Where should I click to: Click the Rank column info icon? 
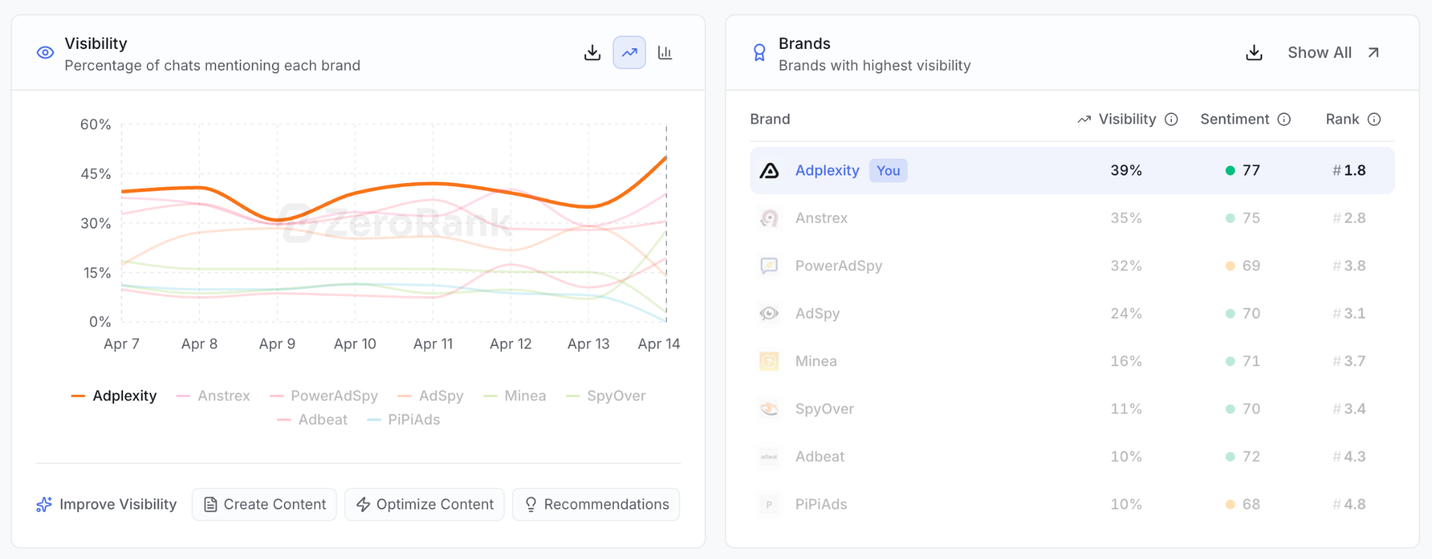click(1374, 119)
